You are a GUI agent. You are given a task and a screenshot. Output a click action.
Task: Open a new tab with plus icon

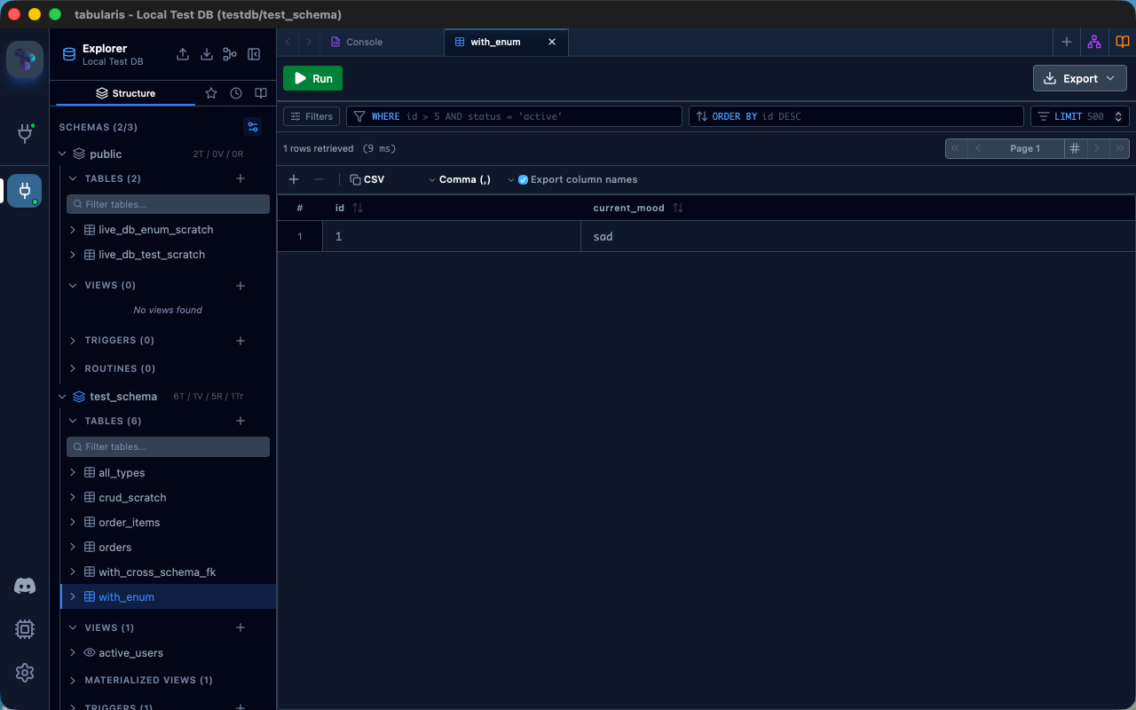tap(1067, 42)
